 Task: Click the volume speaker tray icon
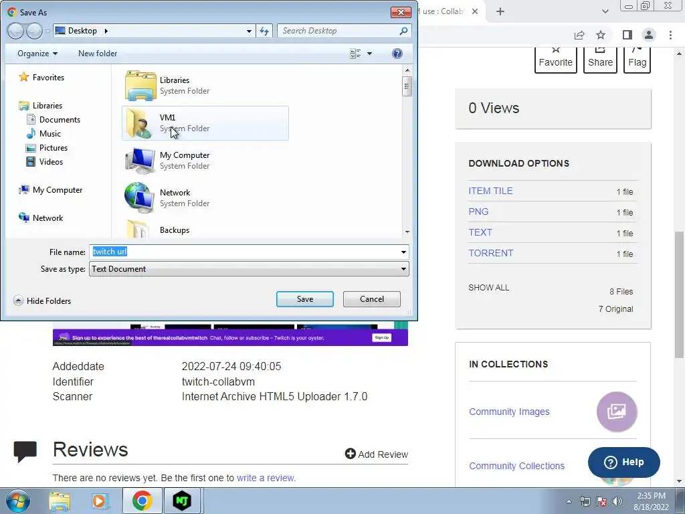coord(617,501)
